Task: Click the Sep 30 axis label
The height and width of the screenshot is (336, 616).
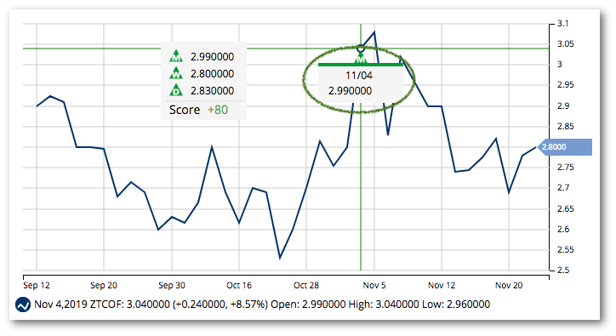Action: pyautogui.click(x=172, y=285)
